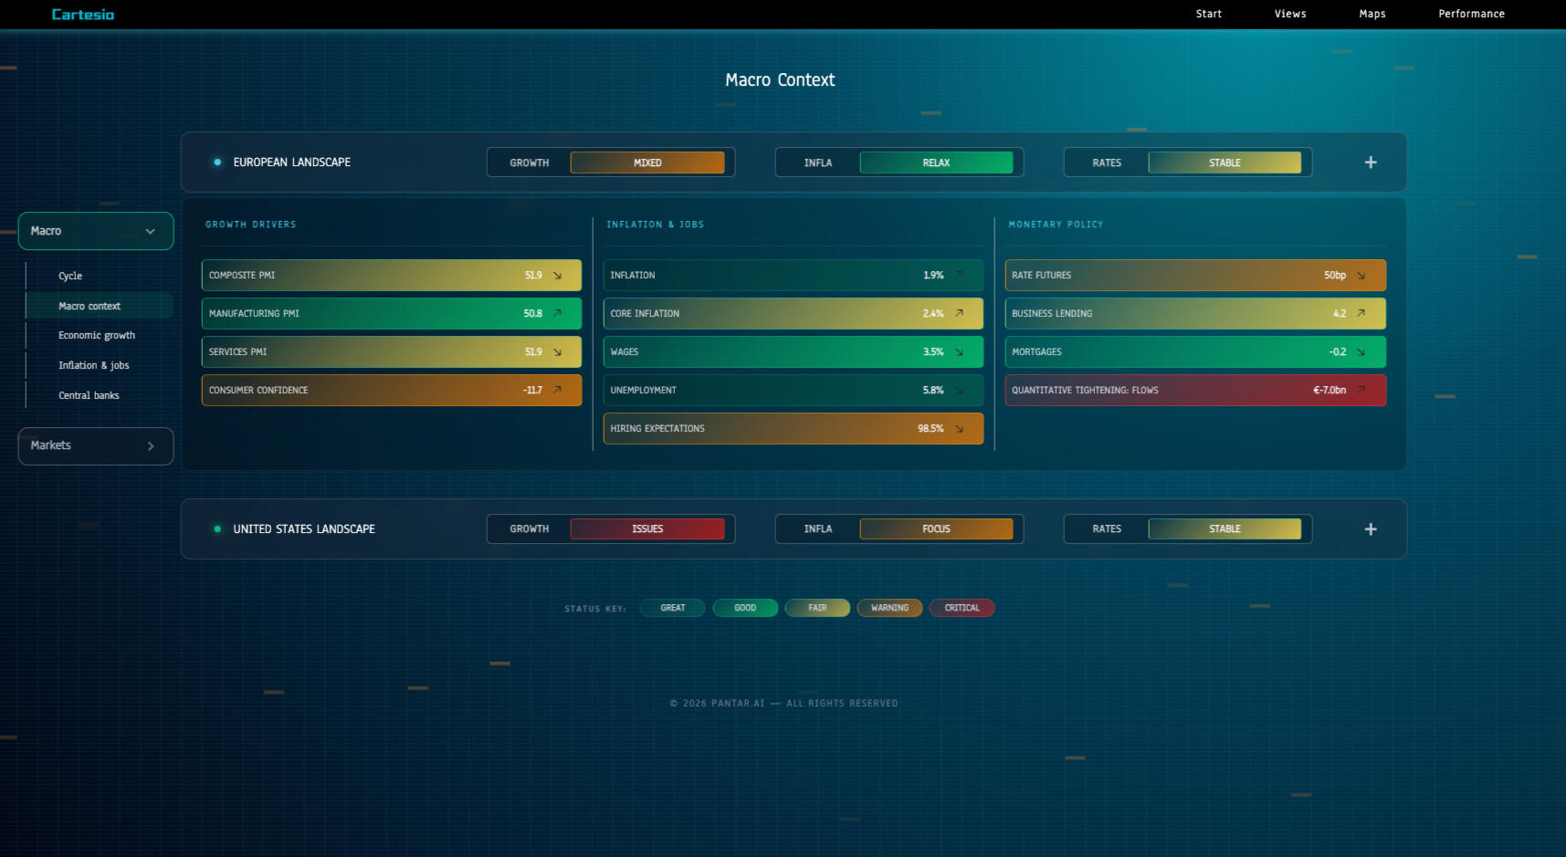Toggle European growth MIXED status pill
The image size is (1566, 857).
click(x=647, y=162)
